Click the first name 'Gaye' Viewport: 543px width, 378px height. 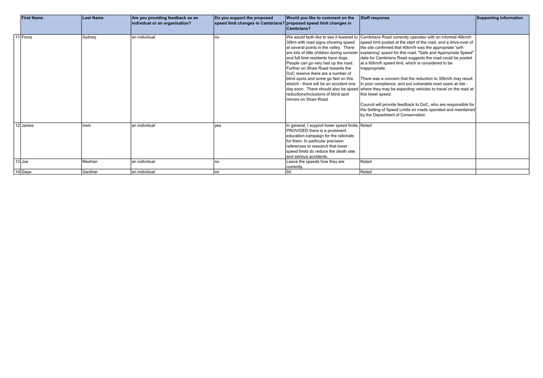coord(26,172)
